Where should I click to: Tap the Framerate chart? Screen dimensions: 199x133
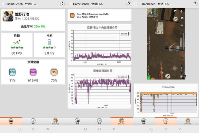click(166, 100)
